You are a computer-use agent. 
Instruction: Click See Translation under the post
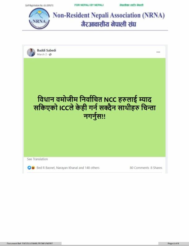[37, 159]
